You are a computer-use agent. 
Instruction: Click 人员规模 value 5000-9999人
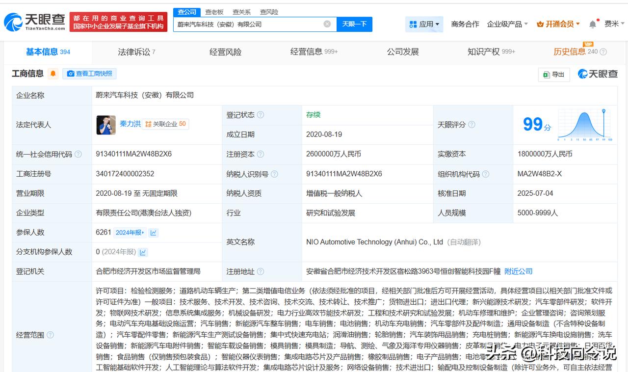537,213
